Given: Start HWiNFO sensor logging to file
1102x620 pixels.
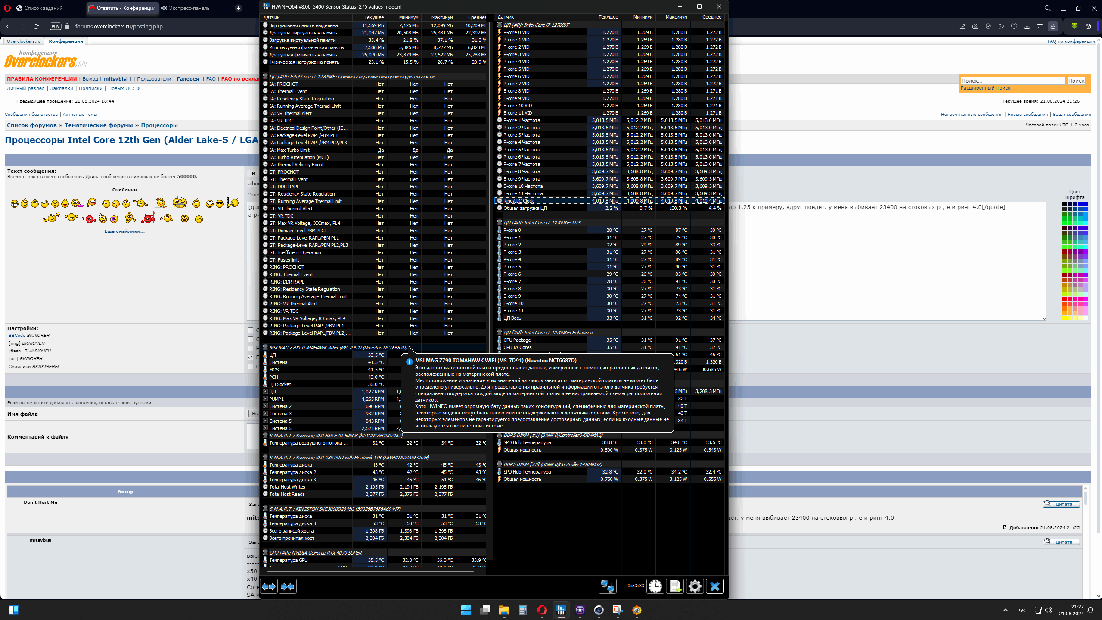Looking at the screenshot, I should pos(675,586).
